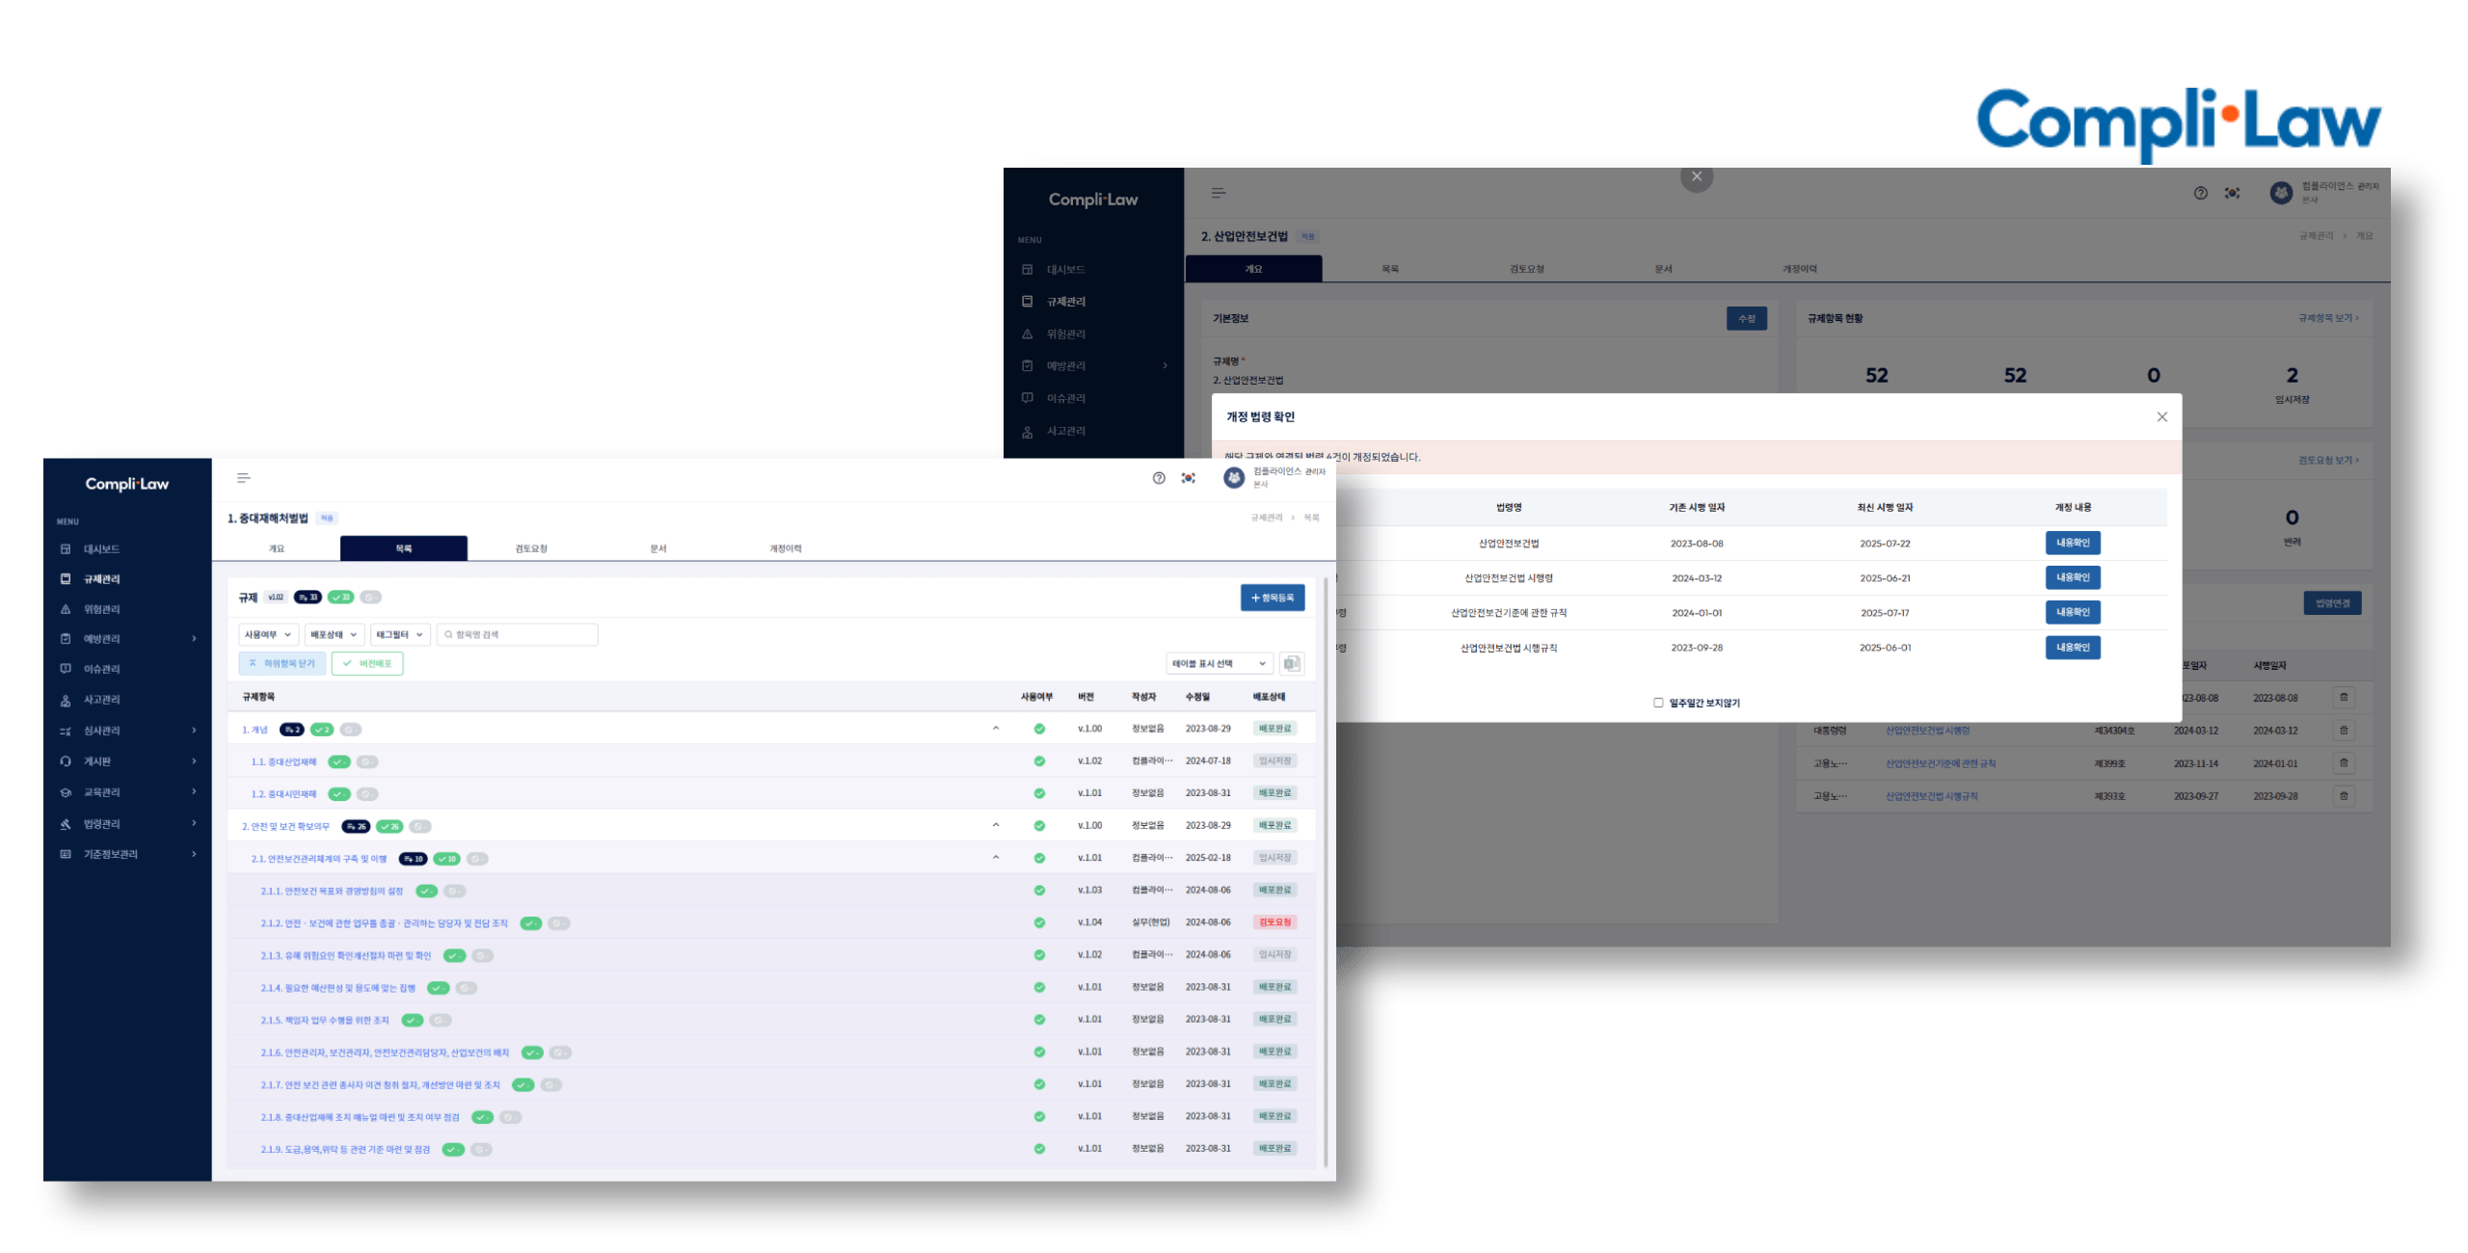Click the 항목등록 button
Screen dimensions: 2468x1253
pyautogui.click(x=1273, y=598)
